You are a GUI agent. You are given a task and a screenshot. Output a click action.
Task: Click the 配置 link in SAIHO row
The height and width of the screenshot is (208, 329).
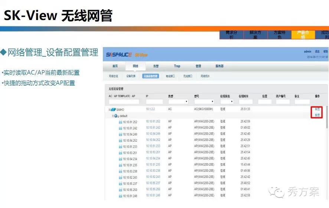coord(317,115)
